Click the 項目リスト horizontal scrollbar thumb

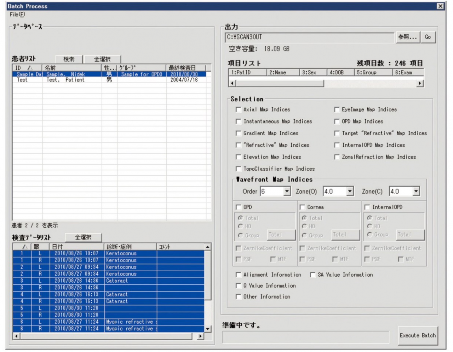pos(280,84)
